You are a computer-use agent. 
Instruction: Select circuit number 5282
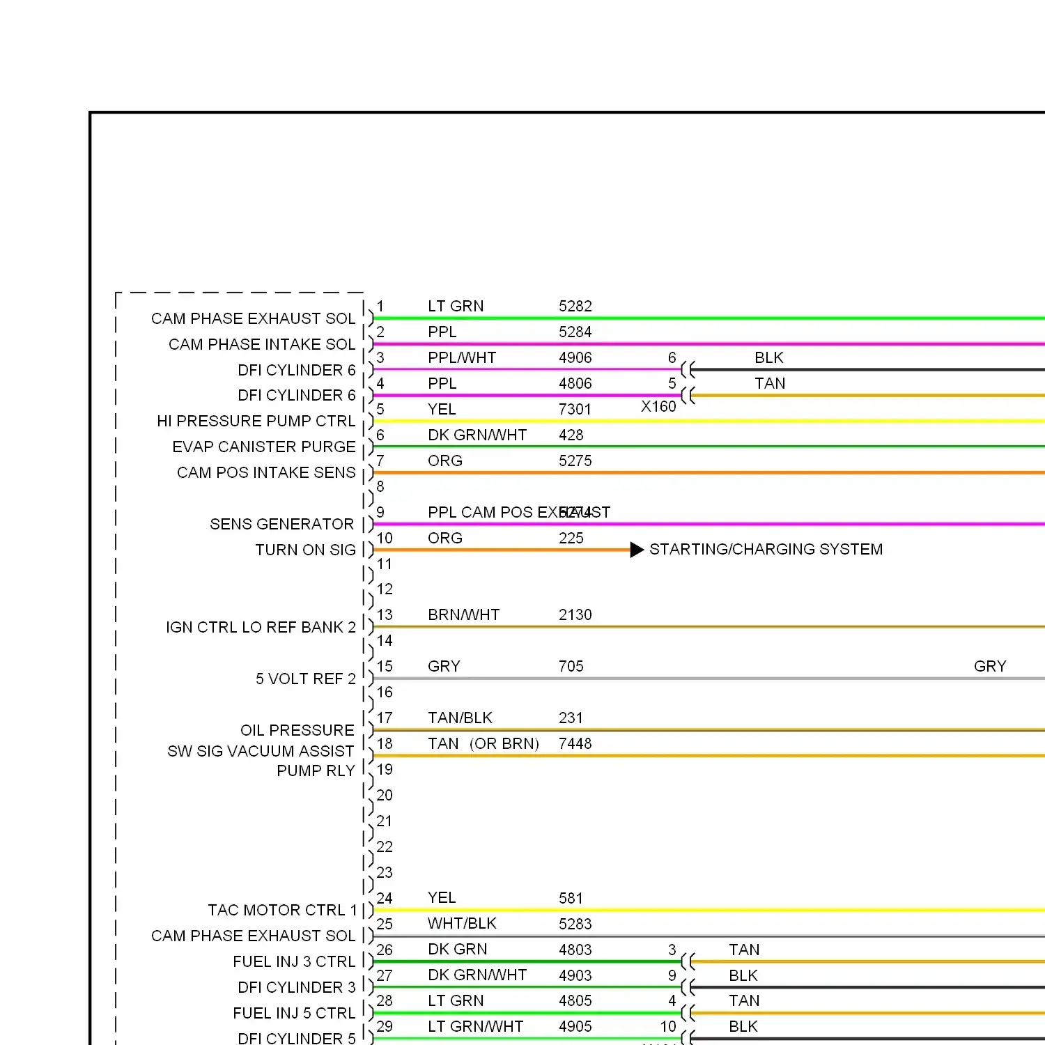point(575,306)
